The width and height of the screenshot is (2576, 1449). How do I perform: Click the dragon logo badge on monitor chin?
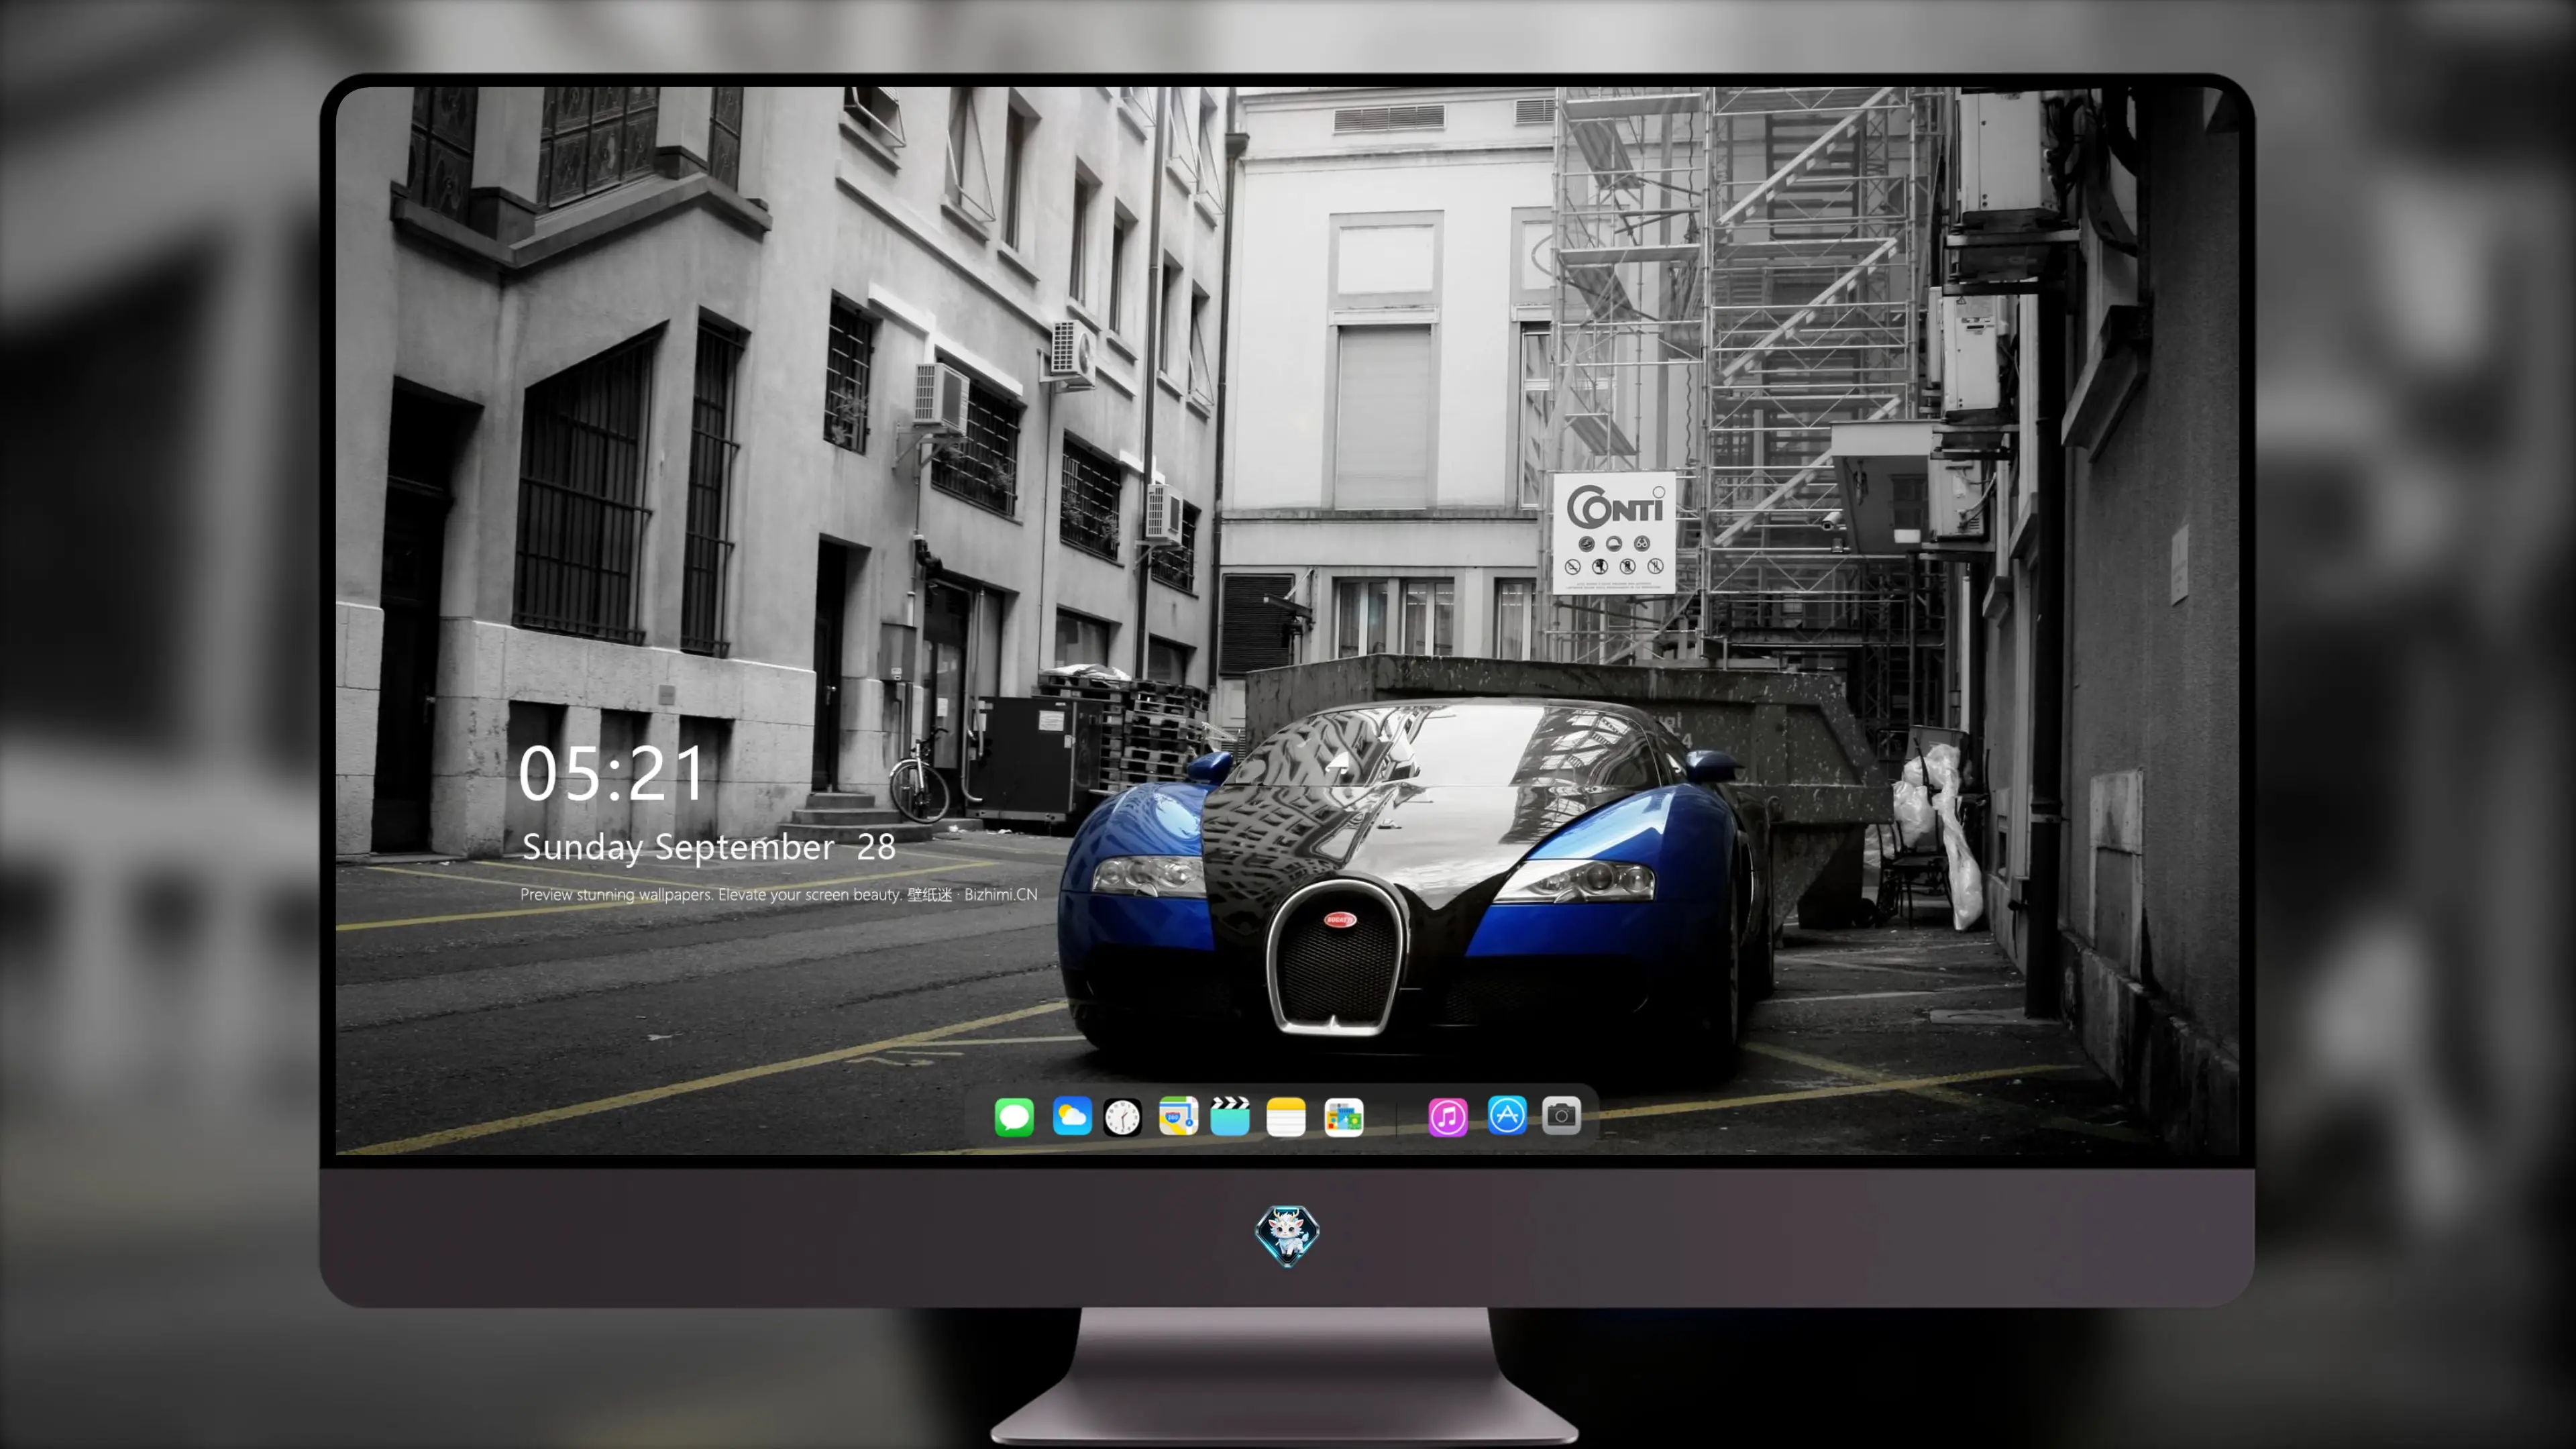point(1287,1235)
